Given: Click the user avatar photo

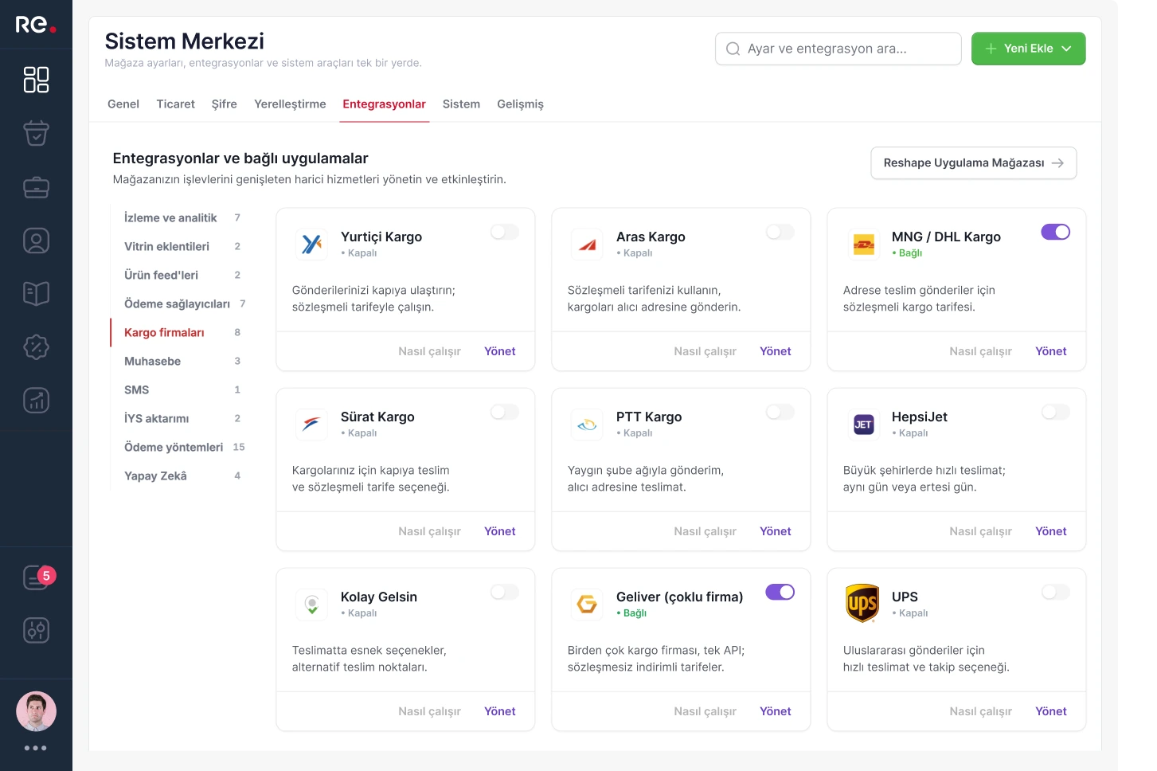Looking at the screenshot, I should 36,711.
